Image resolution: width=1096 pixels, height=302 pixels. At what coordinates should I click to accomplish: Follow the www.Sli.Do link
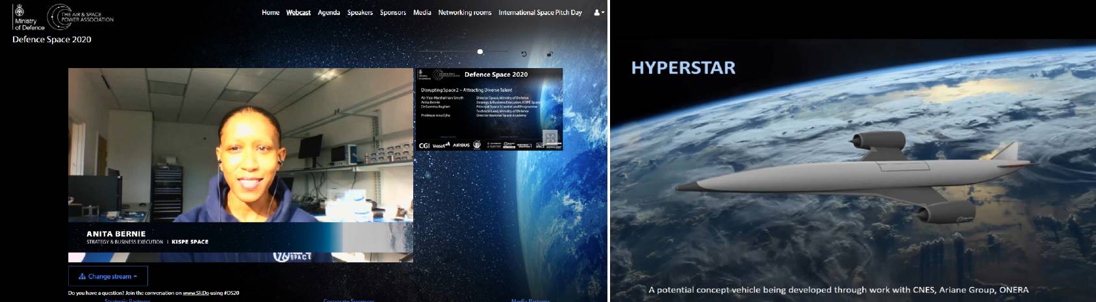196,293
